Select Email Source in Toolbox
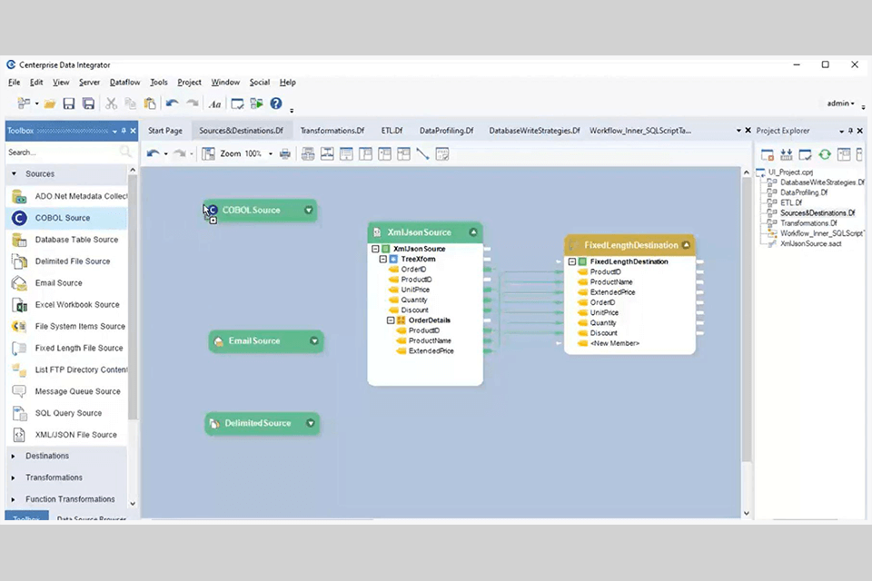 tap(66, 283)
